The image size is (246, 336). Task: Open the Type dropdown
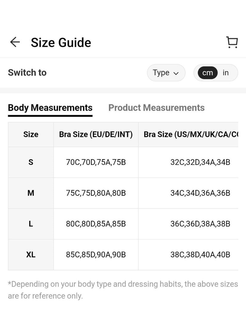click(166, 73)
